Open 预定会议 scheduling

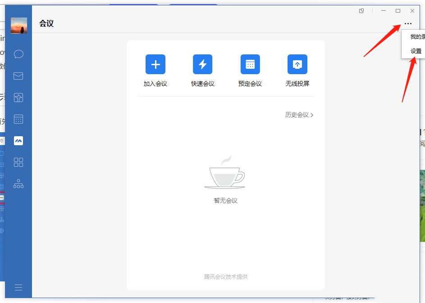click(250, 64)
